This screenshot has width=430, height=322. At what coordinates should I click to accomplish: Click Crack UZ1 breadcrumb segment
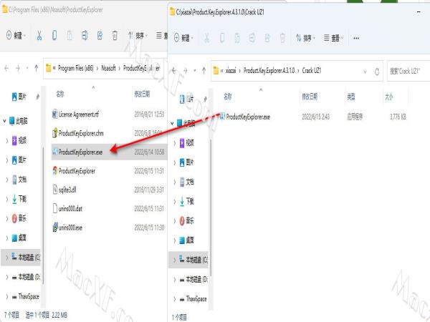(x=312, y=71)
